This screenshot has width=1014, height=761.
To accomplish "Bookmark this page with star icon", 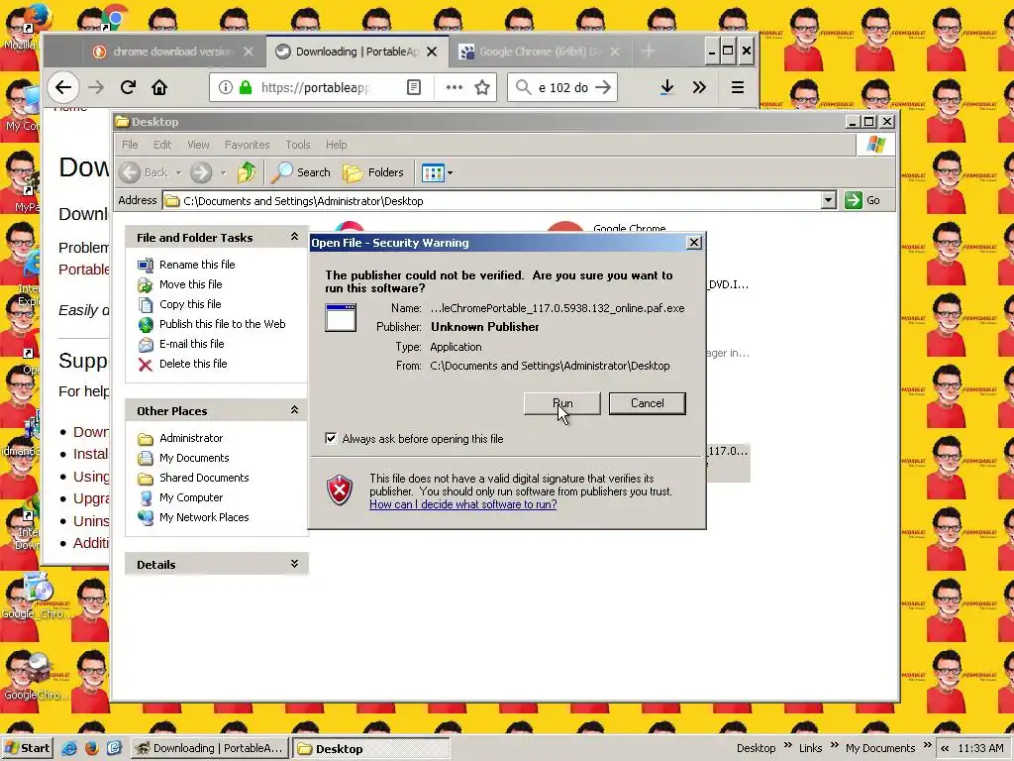I will point(482,87).
